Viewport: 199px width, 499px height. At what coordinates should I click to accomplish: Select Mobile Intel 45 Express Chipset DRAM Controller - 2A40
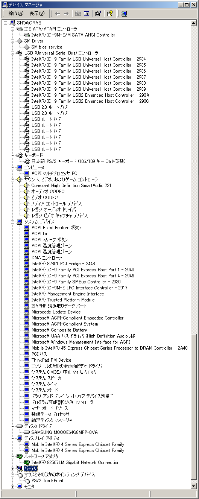click(x=109, y=348)
